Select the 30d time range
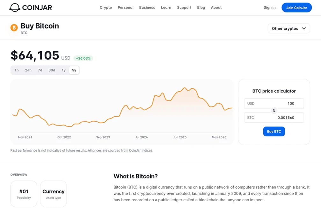 pyautogui.click(x=52, y=70)
